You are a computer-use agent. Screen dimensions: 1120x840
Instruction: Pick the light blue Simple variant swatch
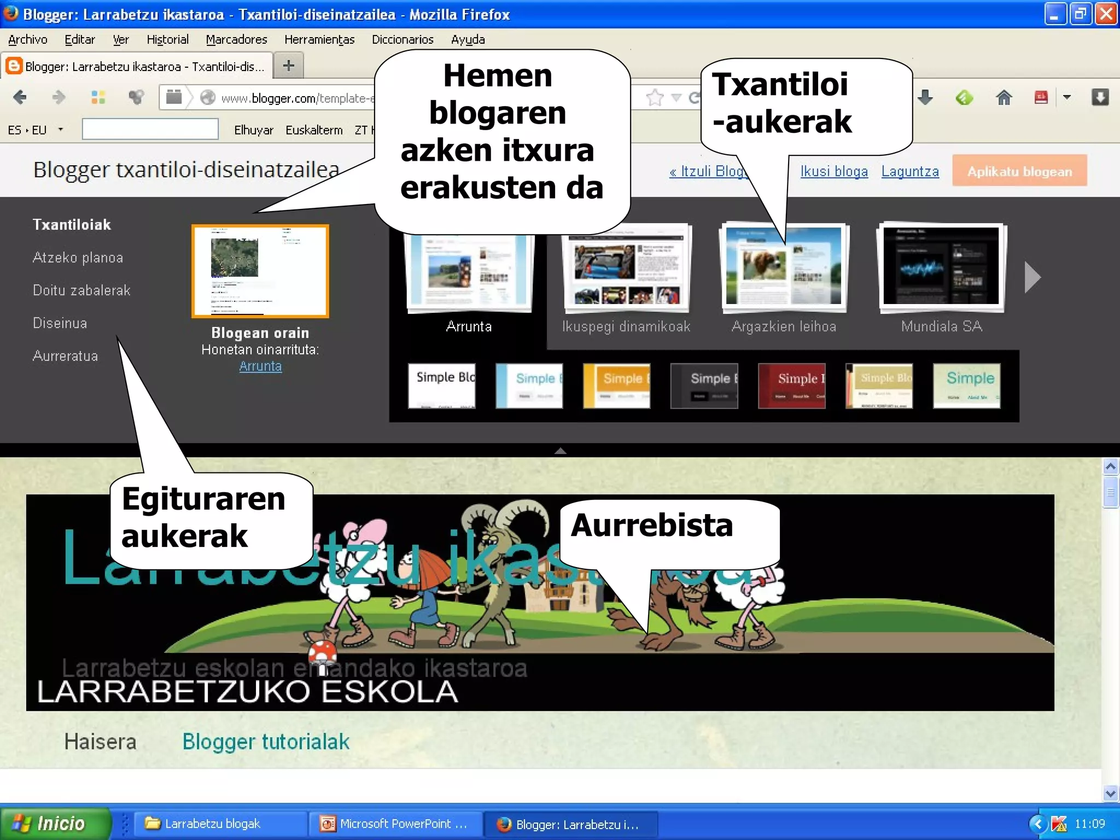pos(529,386)
